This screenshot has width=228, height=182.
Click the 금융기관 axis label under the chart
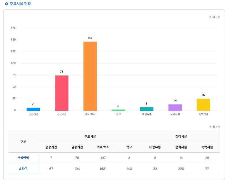point(62,114)
